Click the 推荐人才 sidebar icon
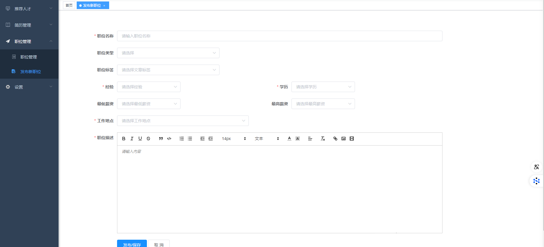This screenshot has width=544, height=247. point(8,8)
